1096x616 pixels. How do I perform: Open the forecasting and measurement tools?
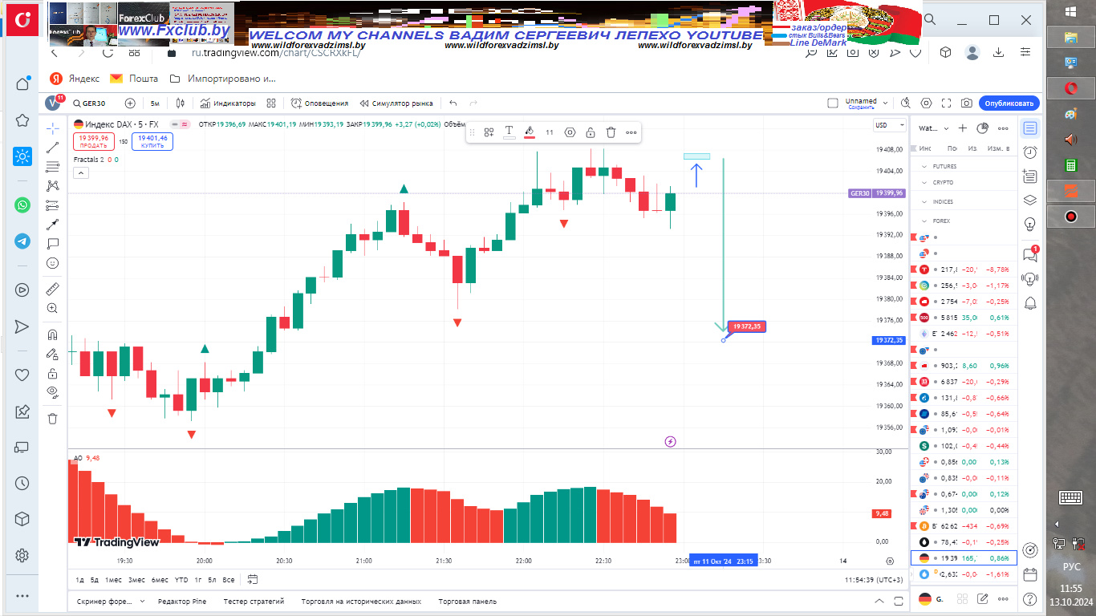coord(53,205)
